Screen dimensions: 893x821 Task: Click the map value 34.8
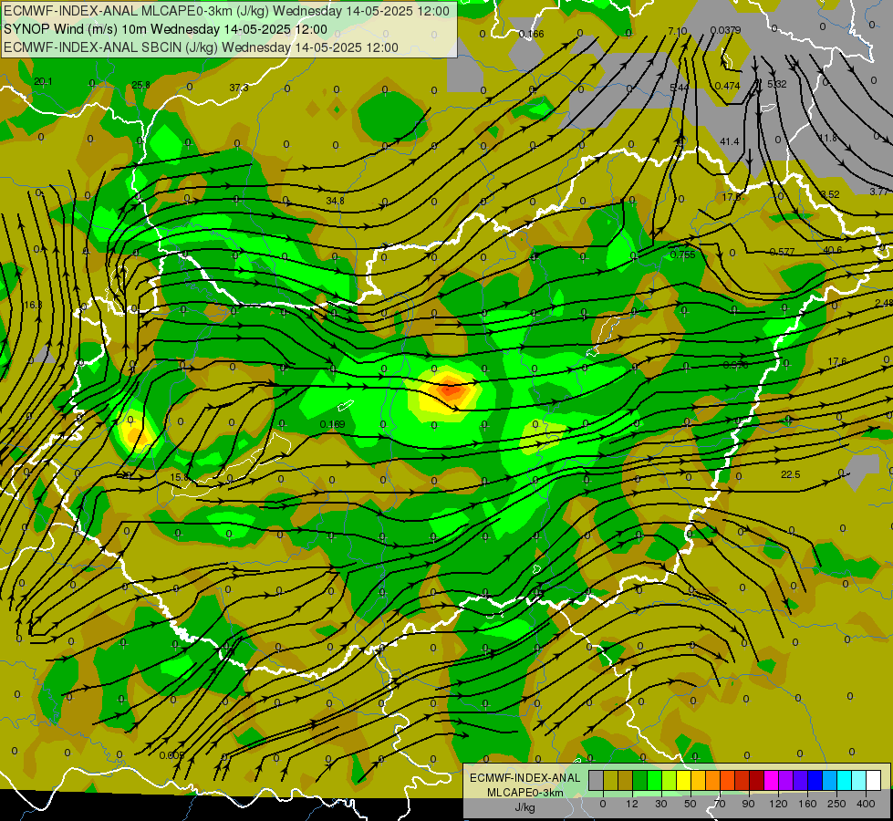[x=335, y=201]
